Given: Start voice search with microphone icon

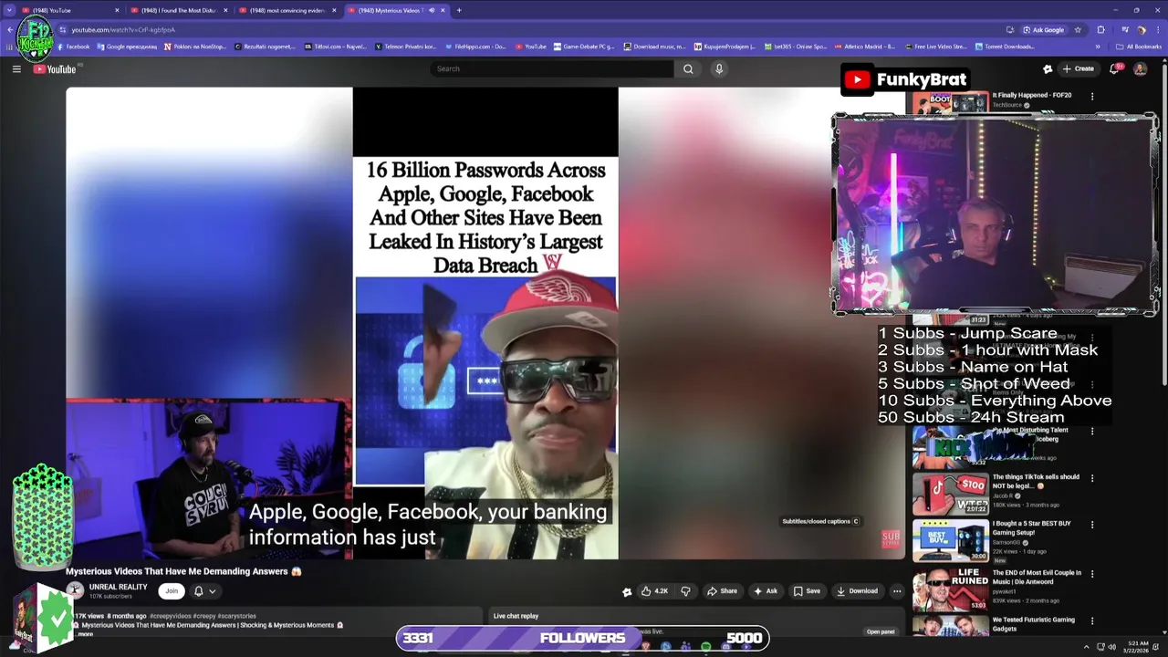Looking at the screenshot, I should coord(719,68).
